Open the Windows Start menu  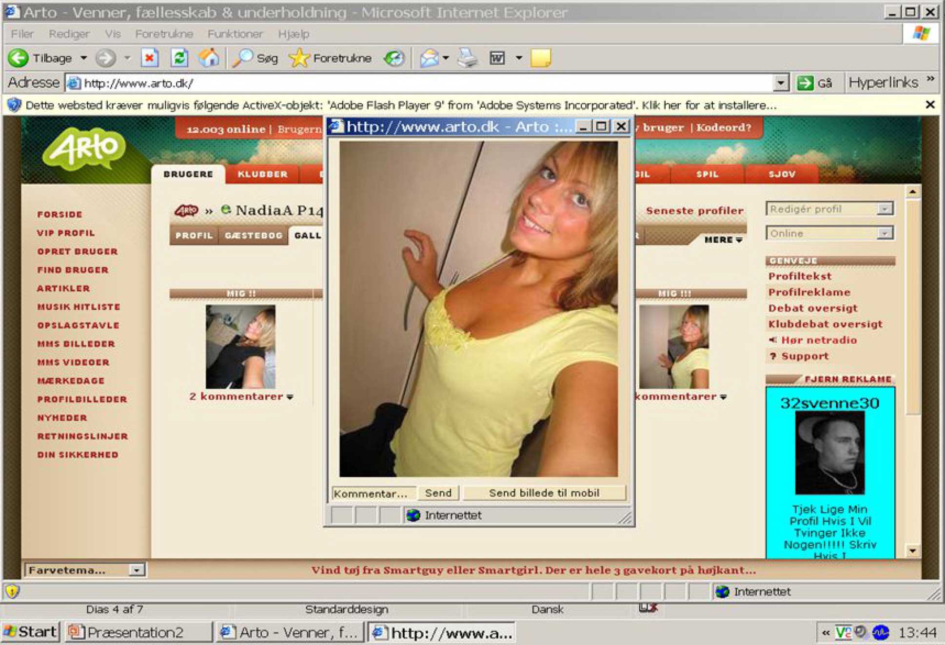(x=30, y=632)
